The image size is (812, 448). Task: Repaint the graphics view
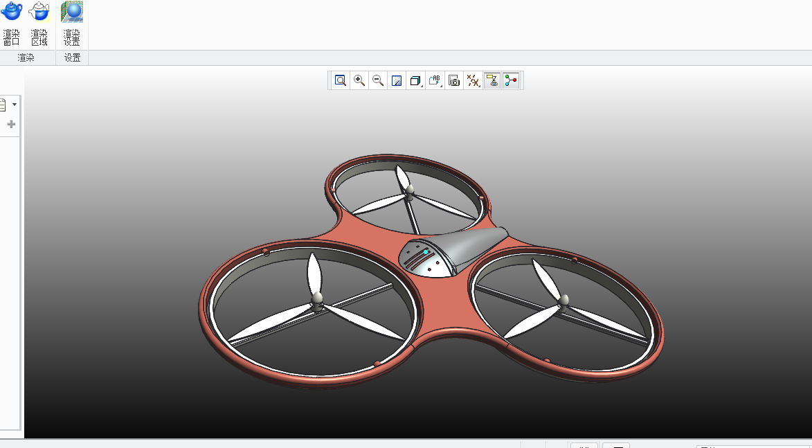click(397, 80)
